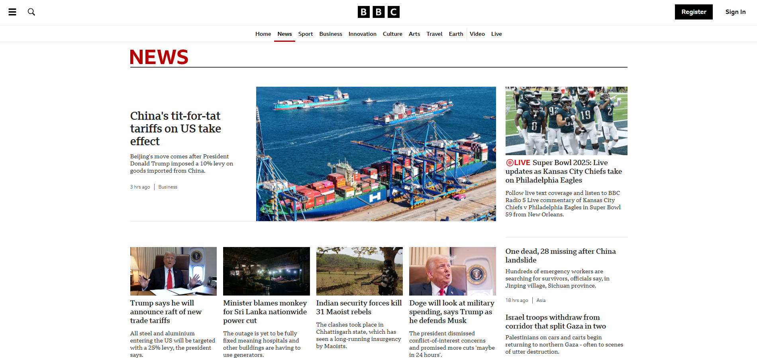Go to the Sport tab
Image resolution: width=757 pixels, height=358 pixels.
pos(305,34)
